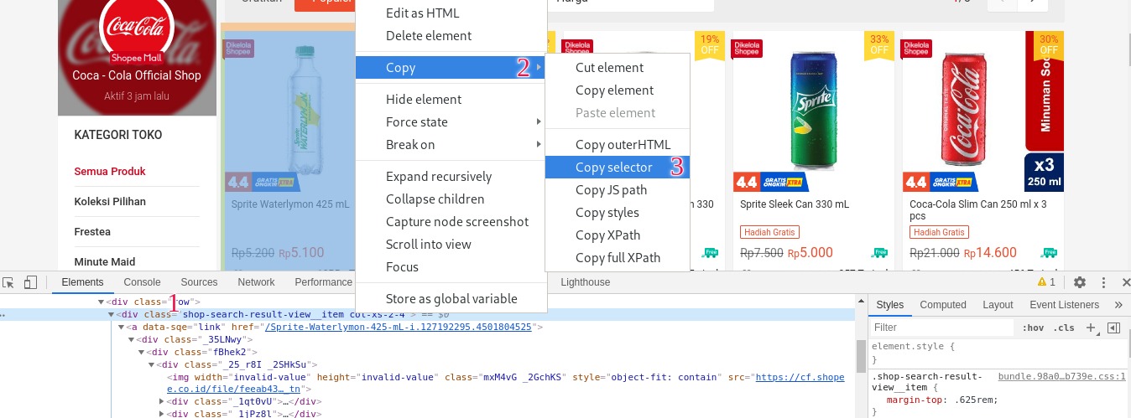
Task: Add a new style rule with plus icon
Action: tap(1092, 328)
